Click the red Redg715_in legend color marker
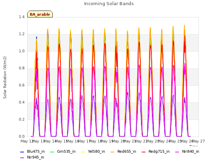The image size is (219, 164). pos(144,152)
